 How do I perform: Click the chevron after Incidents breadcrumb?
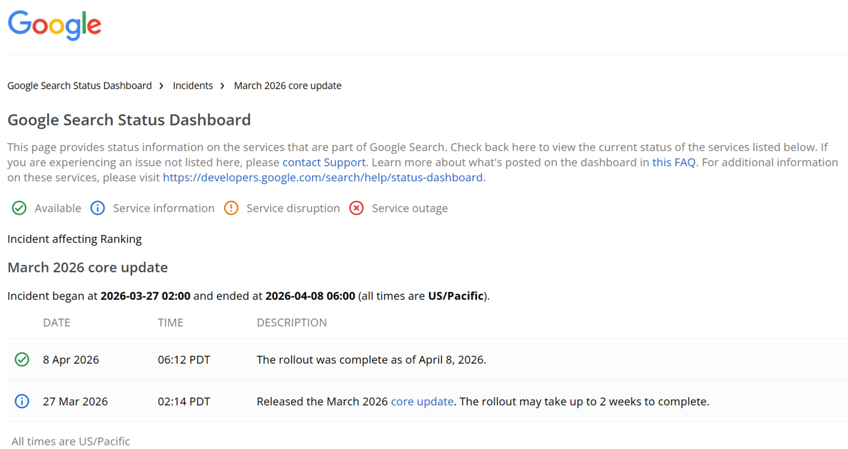pyautogui.click(x=223, y=85)
